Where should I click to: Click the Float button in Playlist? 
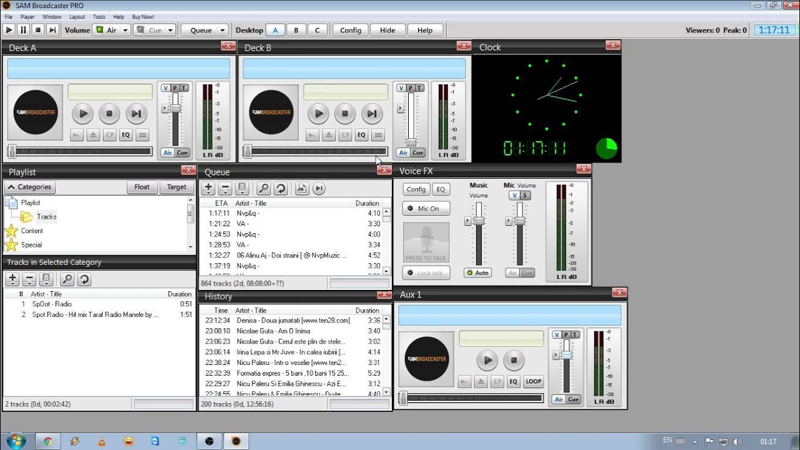tap(142, 187)
